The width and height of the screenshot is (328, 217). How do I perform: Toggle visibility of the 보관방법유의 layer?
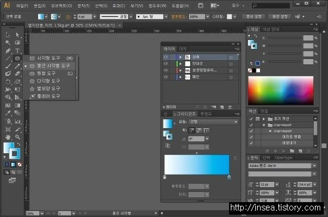[x=166, y=70]
